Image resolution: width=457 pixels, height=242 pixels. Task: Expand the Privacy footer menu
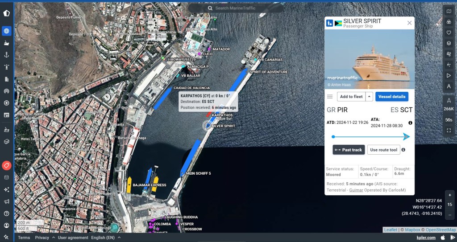(x=45, y=238)
